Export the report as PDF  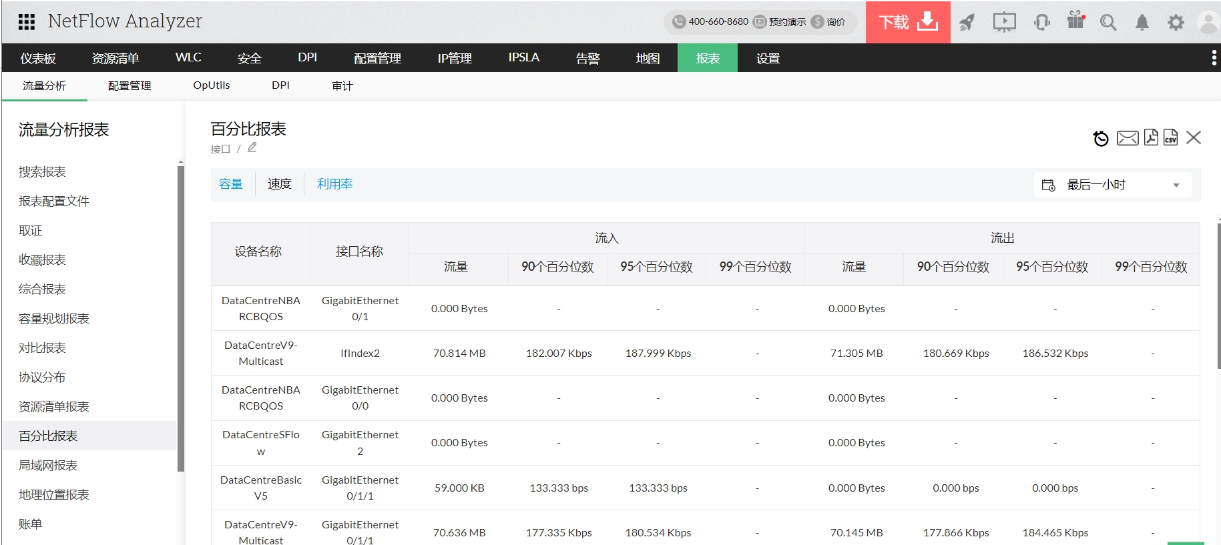coord(1151,137)
